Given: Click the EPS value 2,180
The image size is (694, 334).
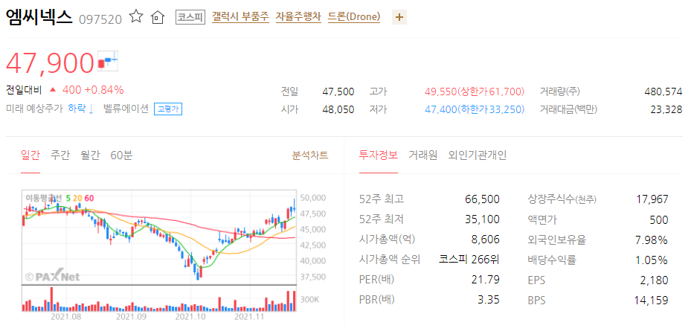Looking at the screenshot, I should (x=655, y=280).
